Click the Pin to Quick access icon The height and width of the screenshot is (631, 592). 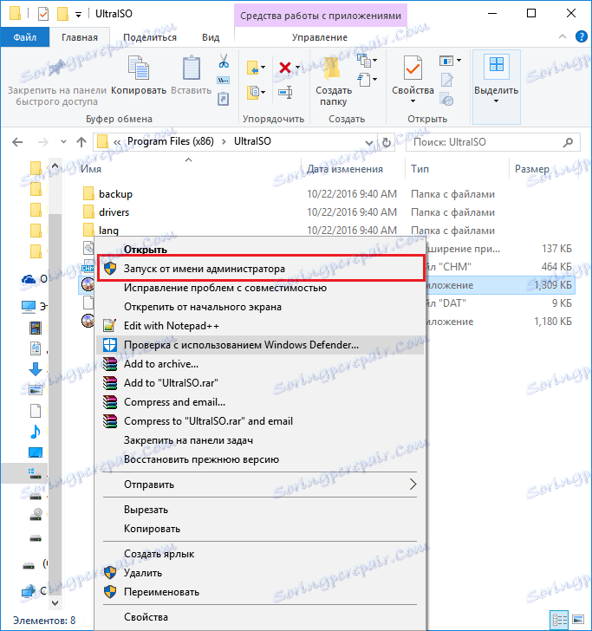[56, 68]
